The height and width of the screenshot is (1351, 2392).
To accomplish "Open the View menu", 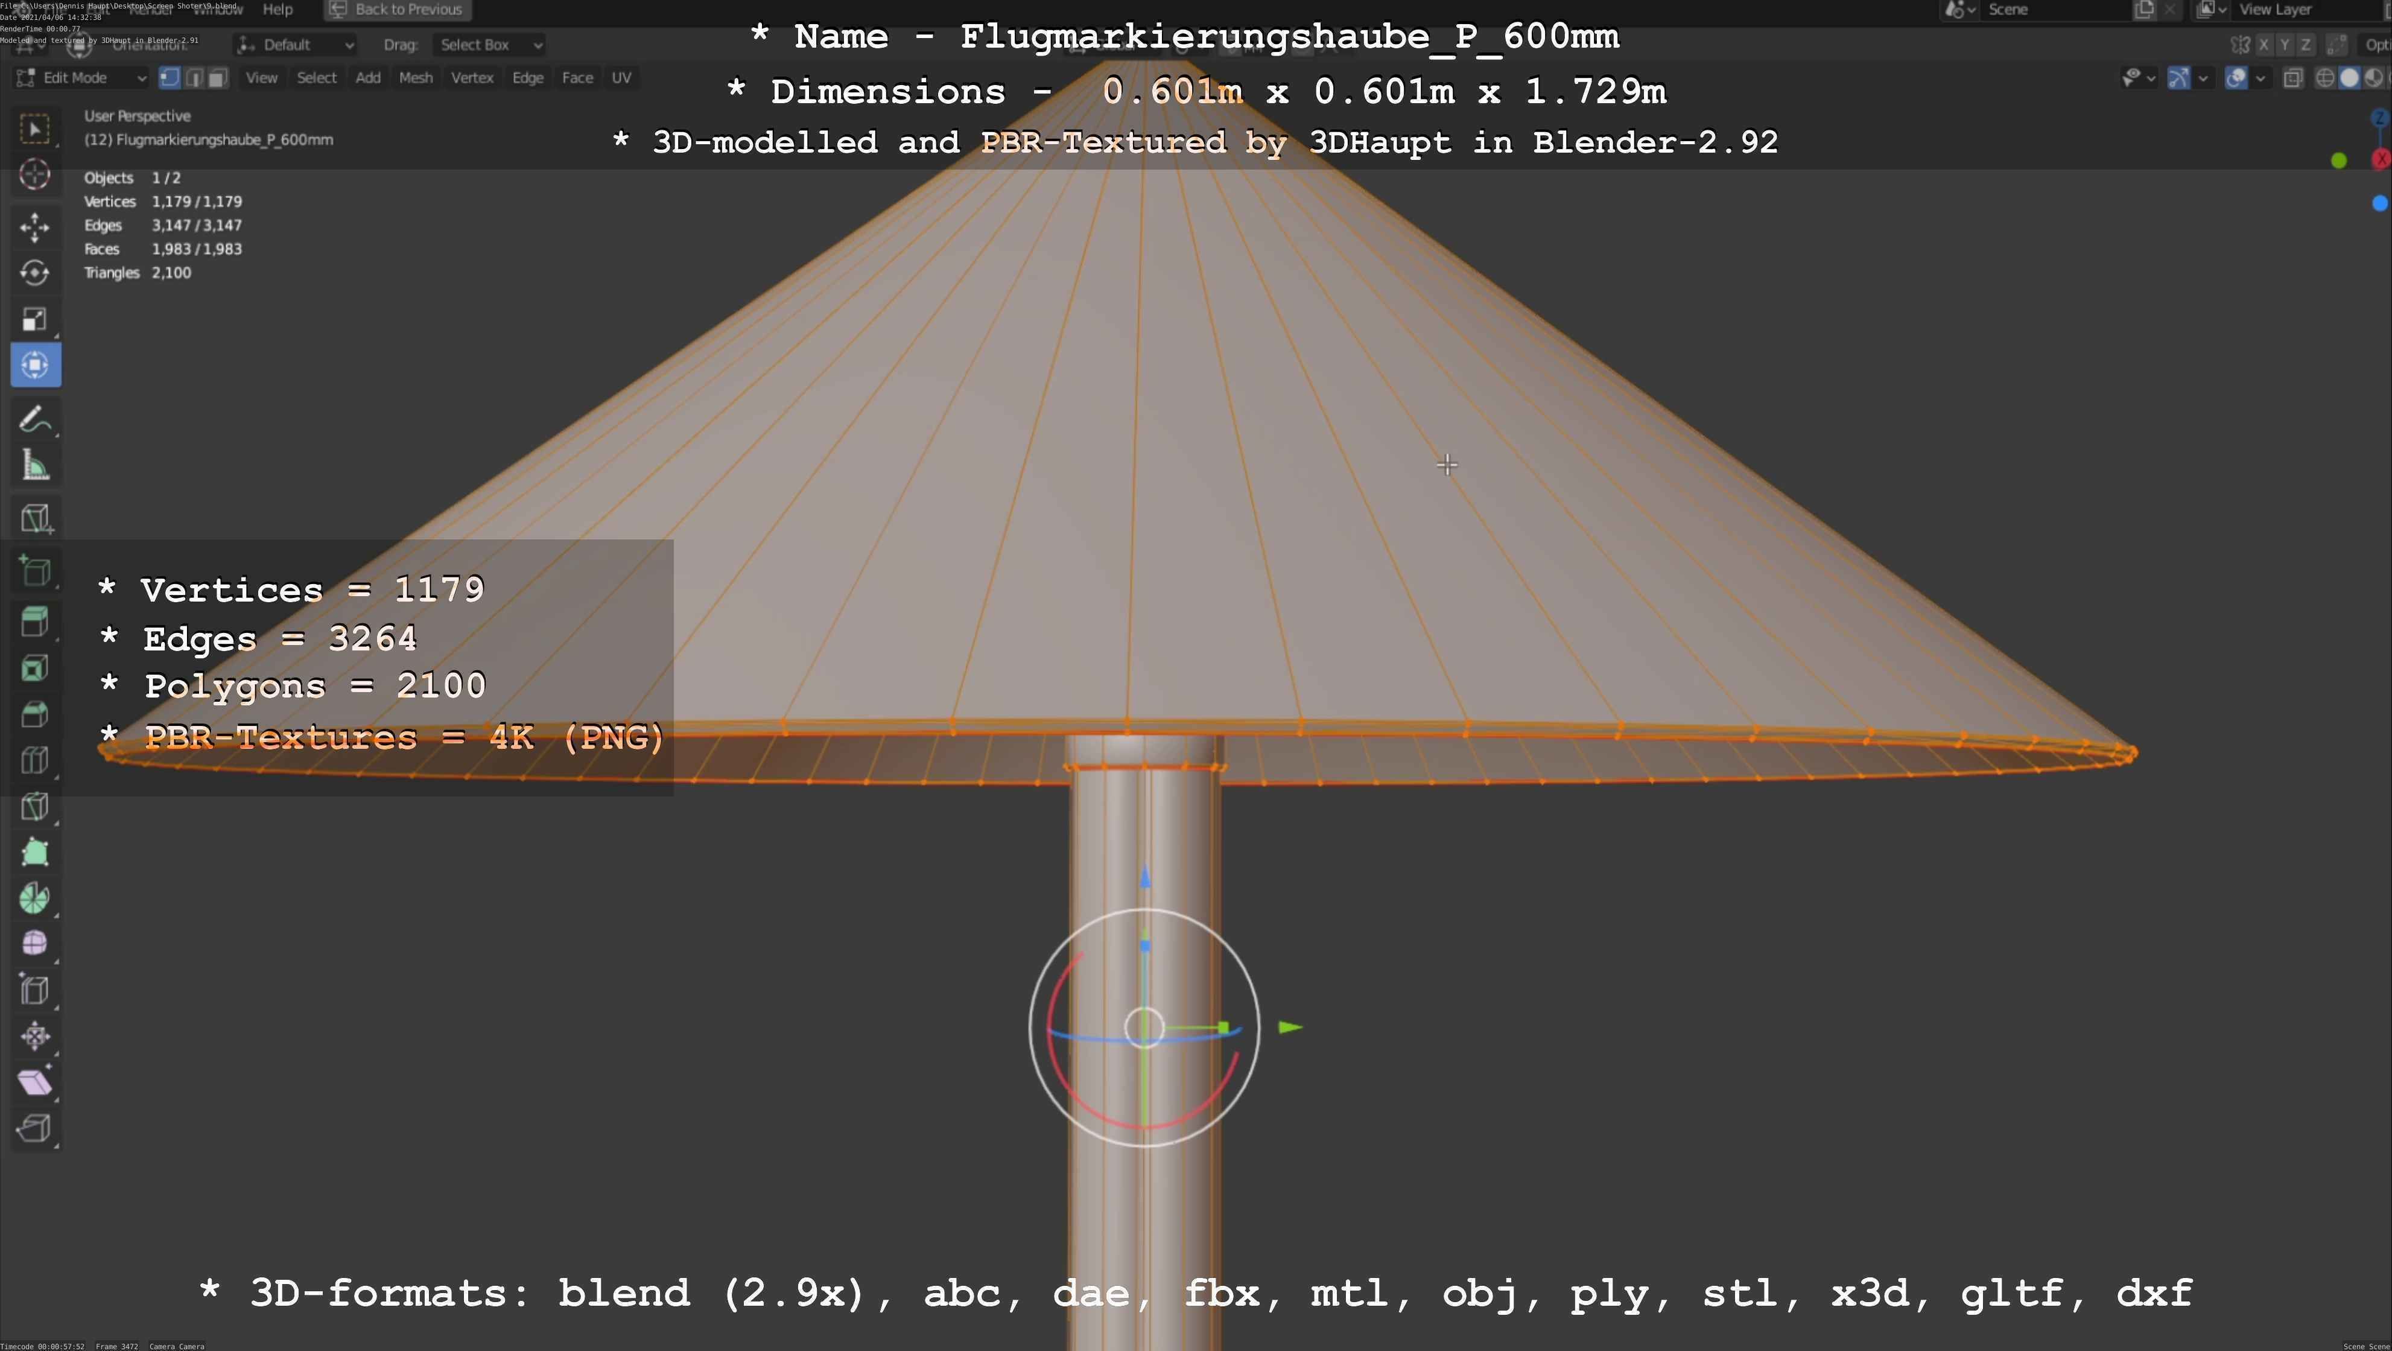I will coord(261,78).
